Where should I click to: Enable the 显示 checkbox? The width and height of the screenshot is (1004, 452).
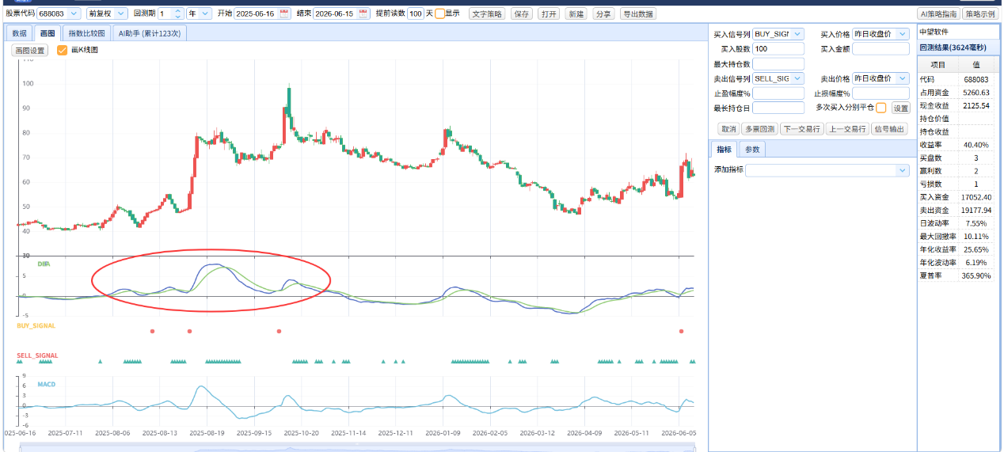click(439, 13)
